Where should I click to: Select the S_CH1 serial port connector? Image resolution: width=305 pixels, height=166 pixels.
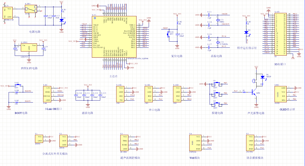[121, 94]
